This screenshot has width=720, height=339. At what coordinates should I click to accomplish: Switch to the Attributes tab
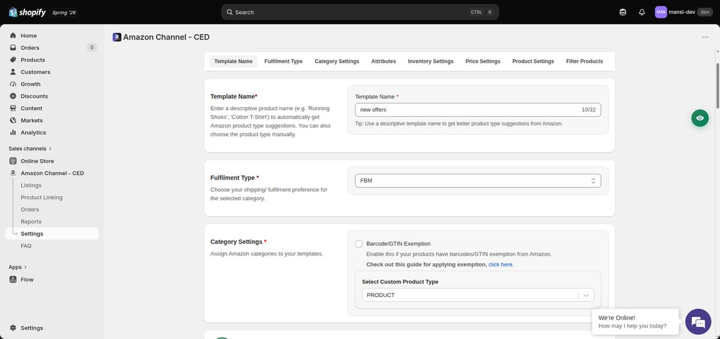tap(383, 61)
